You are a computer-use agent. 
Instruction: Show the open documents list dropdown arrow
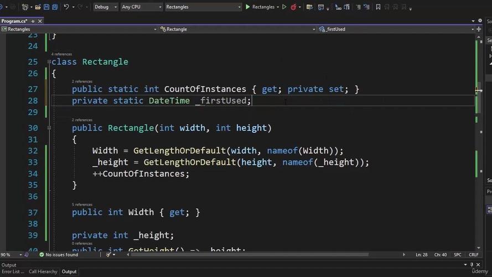[473, 20]
